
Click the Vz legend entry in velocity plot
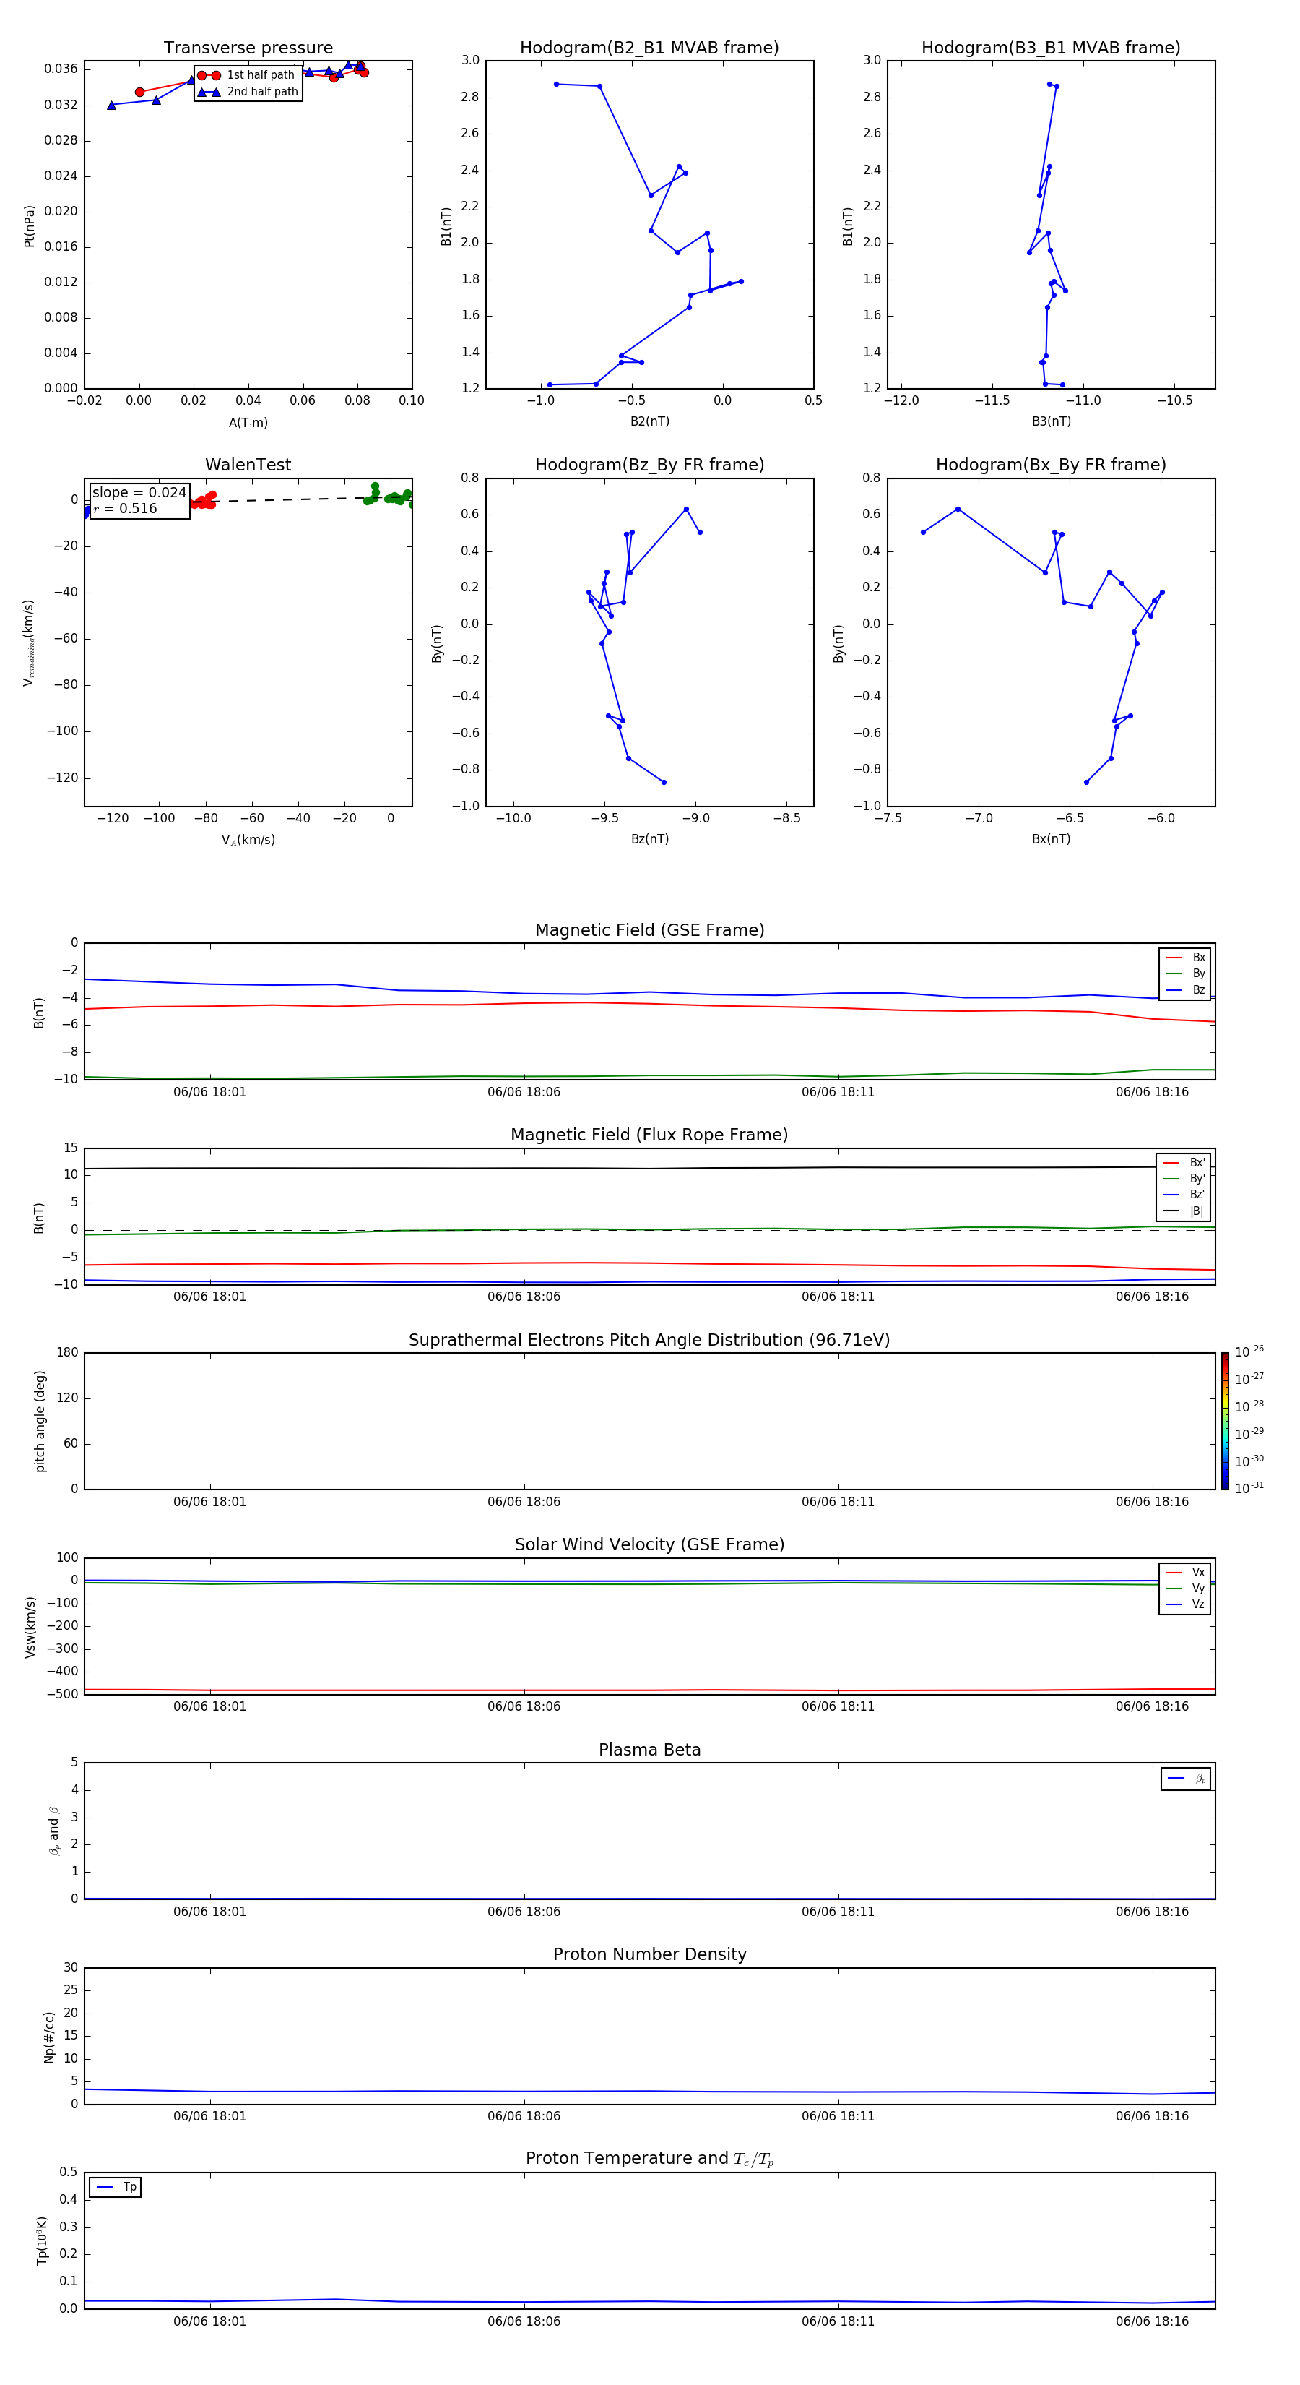tap(1185, 1604)
